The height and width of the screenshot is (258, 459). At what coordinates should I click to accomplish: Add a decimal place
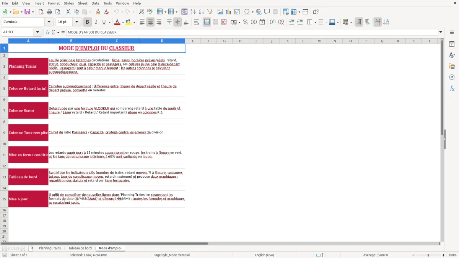pyautogui.click(x=272, y=22)
